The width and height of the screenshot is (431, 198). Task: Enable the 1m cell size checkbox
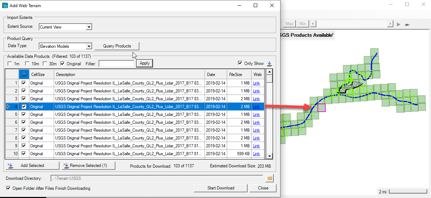(10, 64)
